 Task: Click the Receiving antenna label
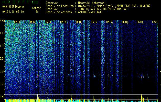point(59,12)
